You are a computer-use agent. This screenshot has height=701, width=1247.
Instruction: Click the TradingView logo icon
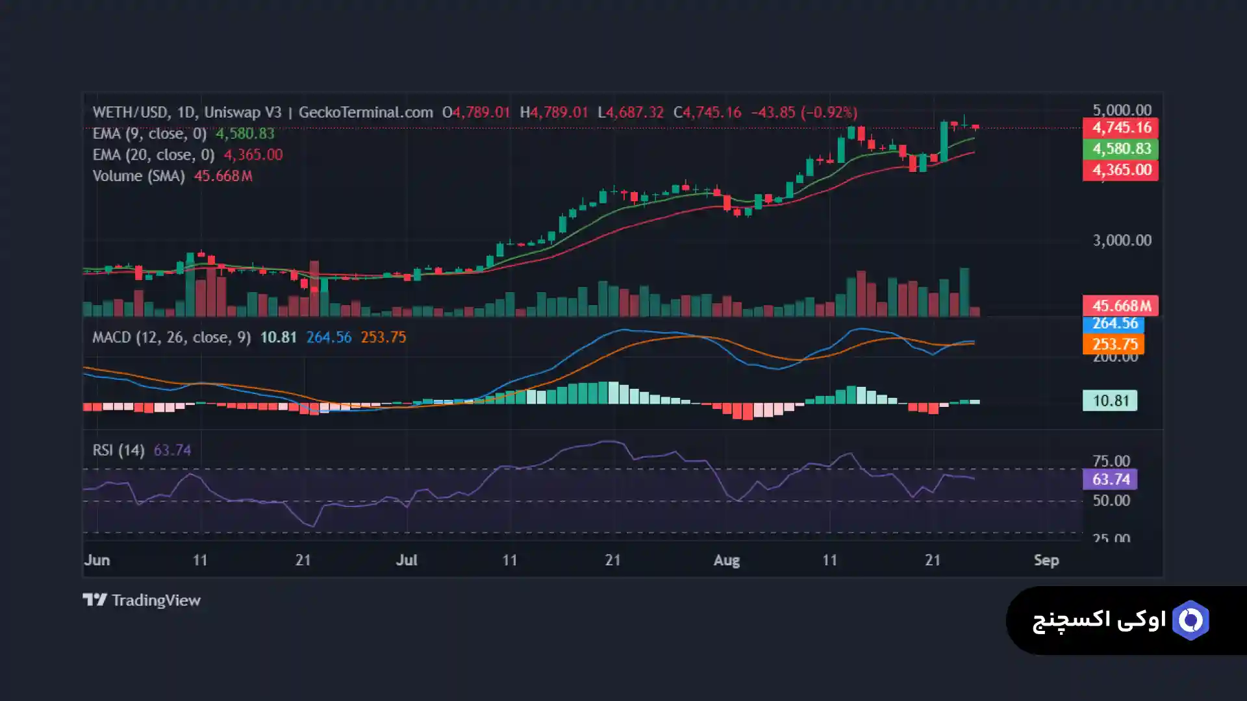point(95,600)
